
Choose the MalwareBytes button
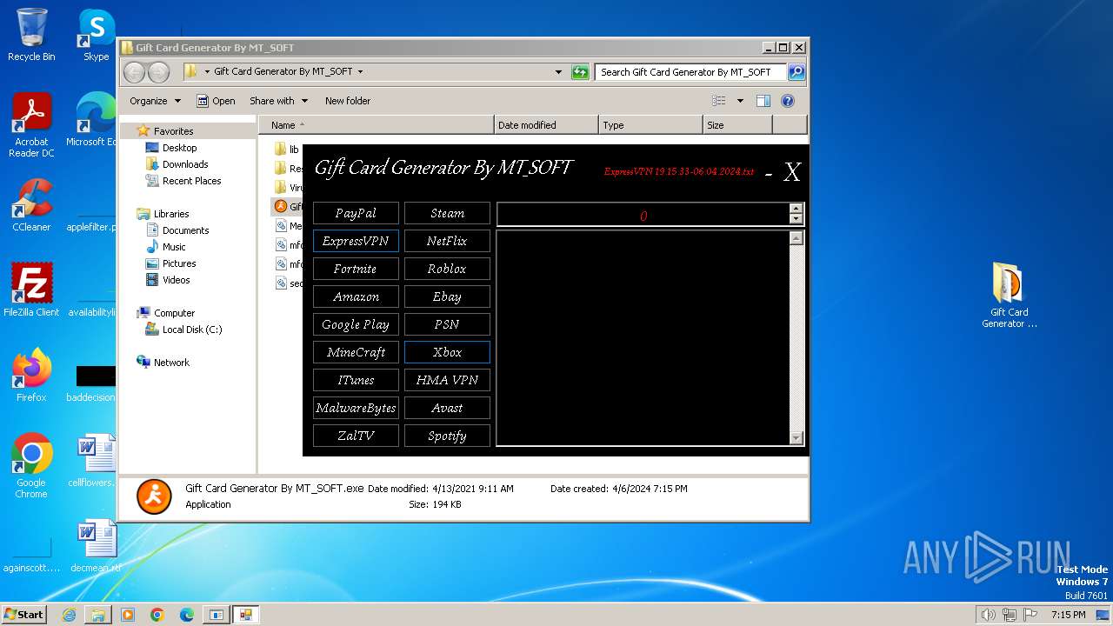click(356, 408)
